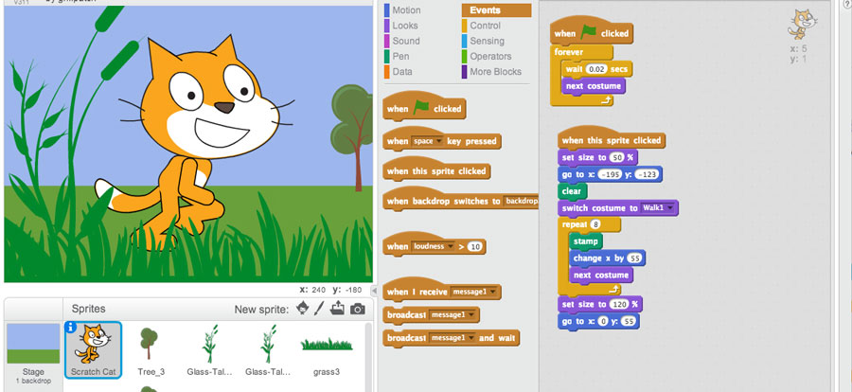Click the stage collapse arrow beside the palette
The image size is (852, 392).
click(374, 291)
